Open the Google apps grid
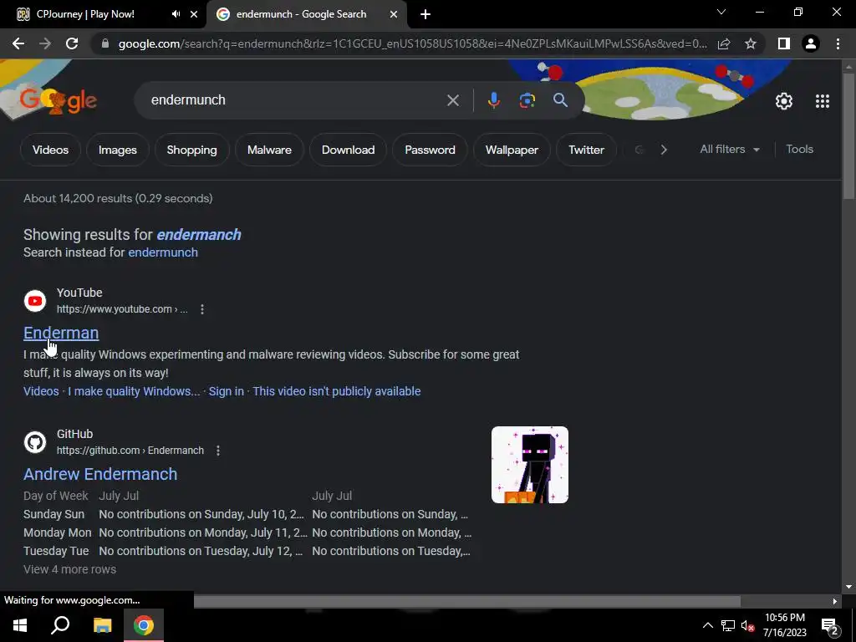 823,101
